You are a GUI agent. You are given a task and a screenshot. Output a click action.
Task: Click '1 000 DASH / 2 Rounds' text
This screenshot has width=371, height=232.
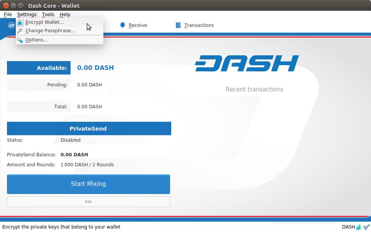point(87,165)
